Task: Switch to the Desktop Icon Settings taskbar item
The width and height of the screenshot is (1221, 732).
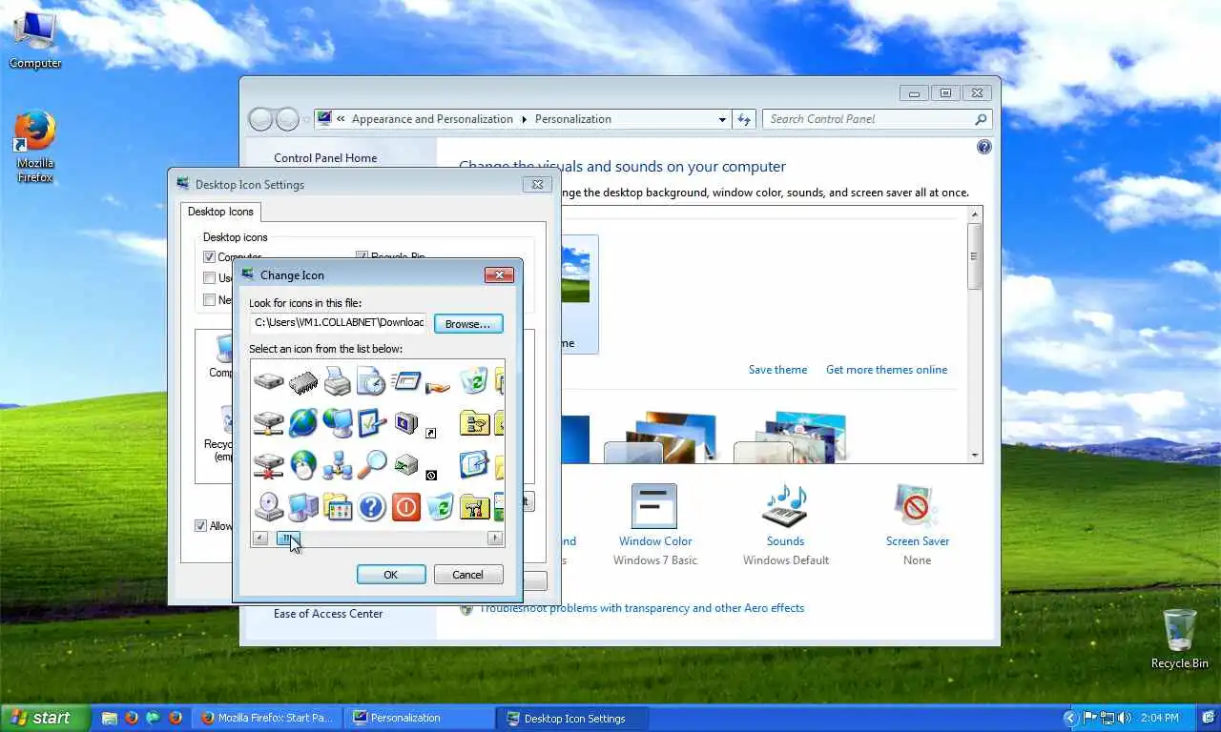Action: [572, 718]
